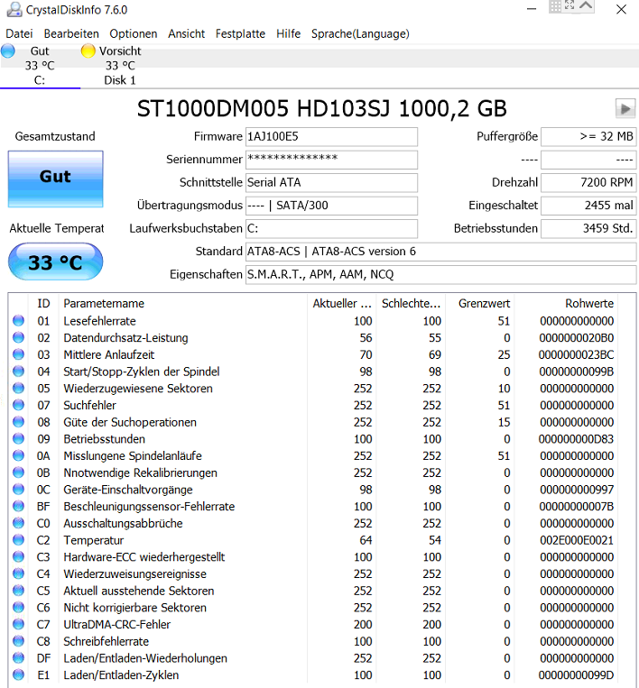Select raw value 0000000020B0
The image size is (639, 688).
point(576,338)
